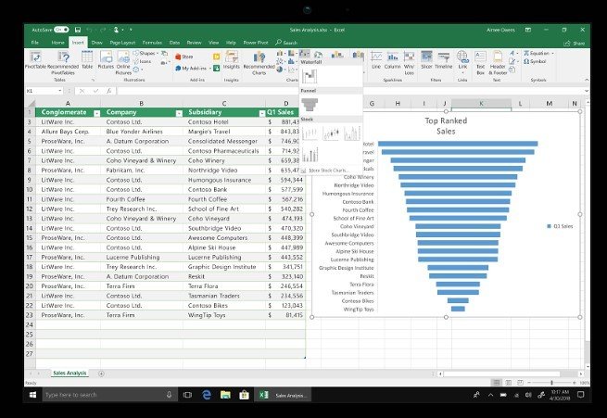This screenshot has height=418, width=607.
Task: Select column K header
Action: [481, 103]
